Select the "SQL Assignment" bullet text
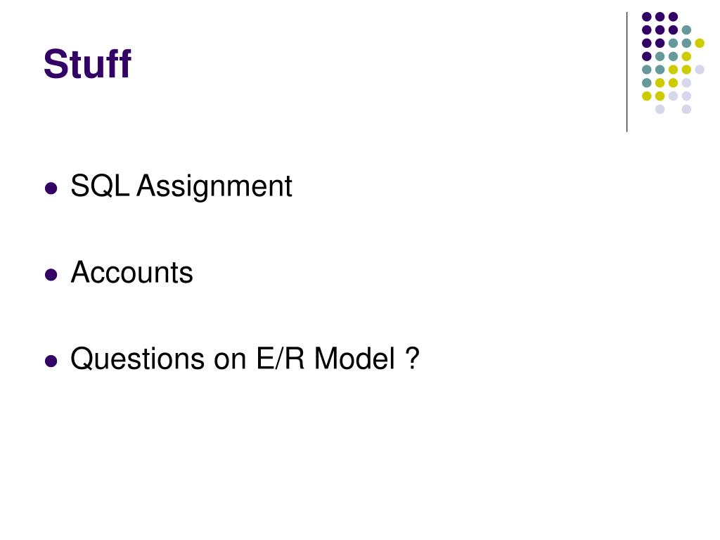The image size is (720, 540). click(181, 186)
